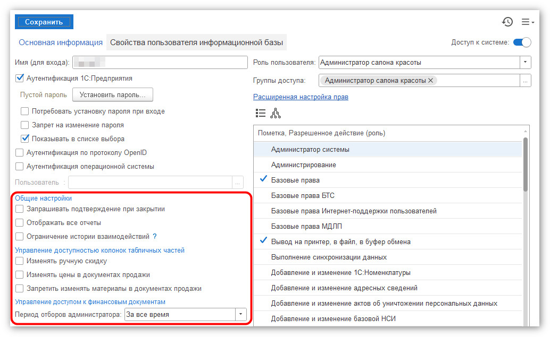Enable Потребовать установку пароля при входе
The width and height of the screenshot is (550, 337).
(x=24, y=111)
